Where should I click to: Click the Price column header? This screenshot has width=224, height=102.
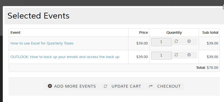(143, 33)
